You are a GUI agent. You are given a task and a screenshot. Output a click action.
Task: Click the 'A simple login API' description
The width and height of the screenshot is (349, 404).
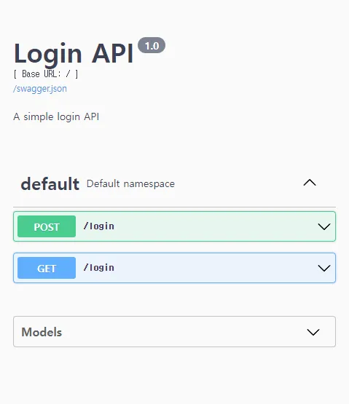(x=56, y=116)
